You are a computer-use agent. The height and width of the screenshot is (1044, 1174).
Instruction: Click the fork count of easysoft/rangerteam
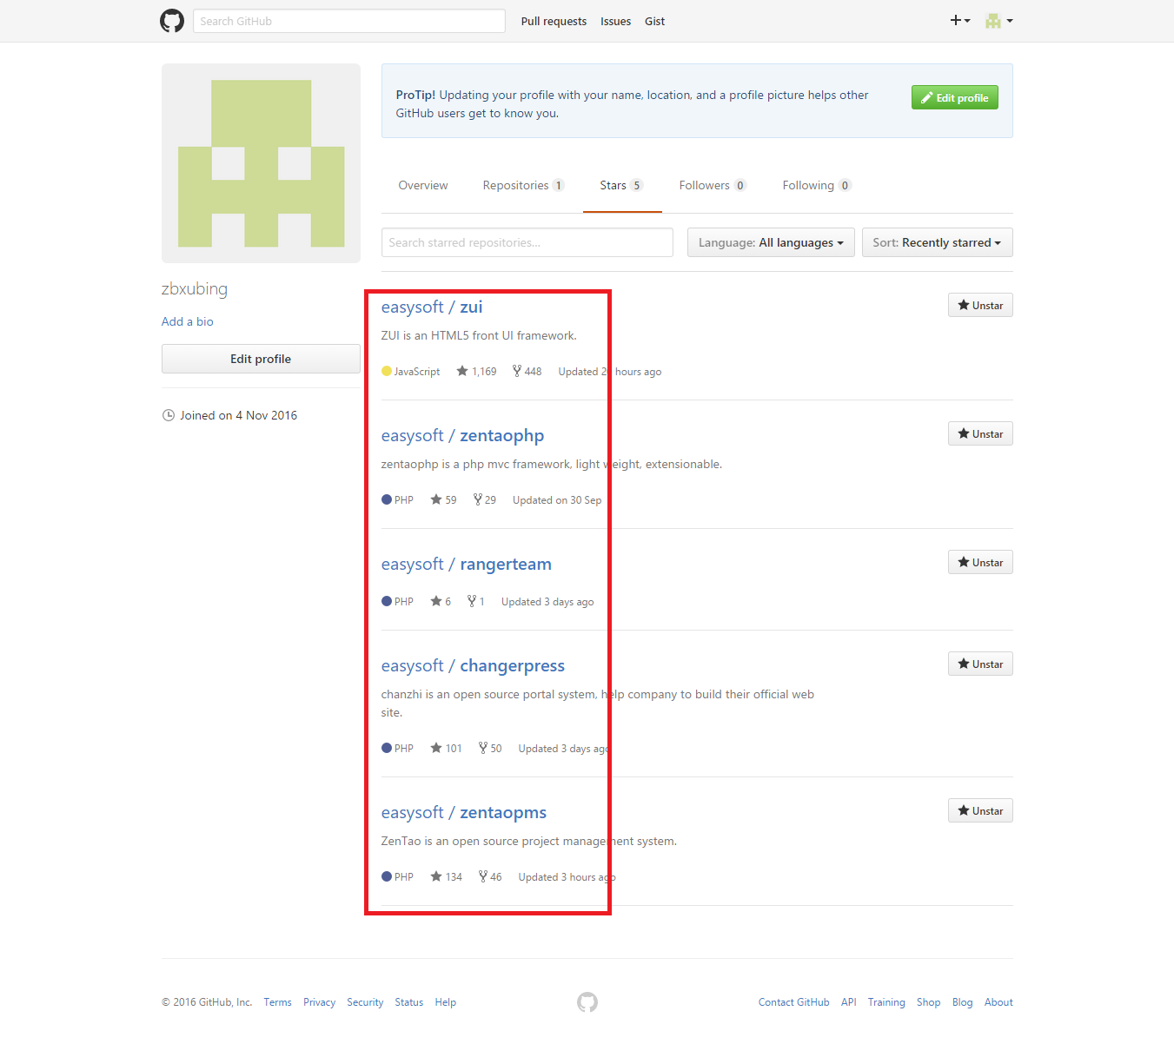pos(476,602)
